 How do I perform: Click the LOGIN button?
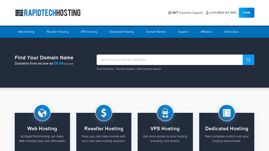[x=247, y=13]
